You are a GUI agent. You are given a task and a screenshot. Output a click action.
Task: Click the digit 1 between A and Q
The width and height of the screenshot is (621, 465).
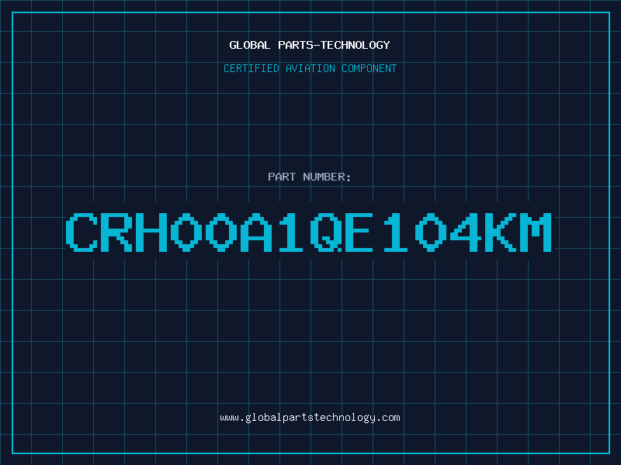tap(290, 232)
